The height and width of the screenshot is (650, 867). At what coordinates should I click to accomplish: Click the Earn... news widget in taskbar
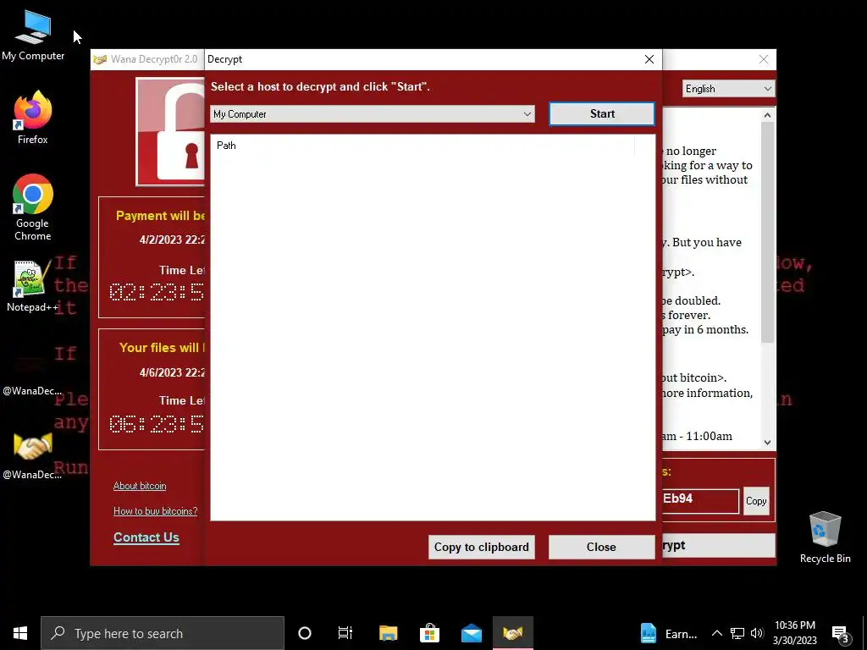tap(669, 633)
